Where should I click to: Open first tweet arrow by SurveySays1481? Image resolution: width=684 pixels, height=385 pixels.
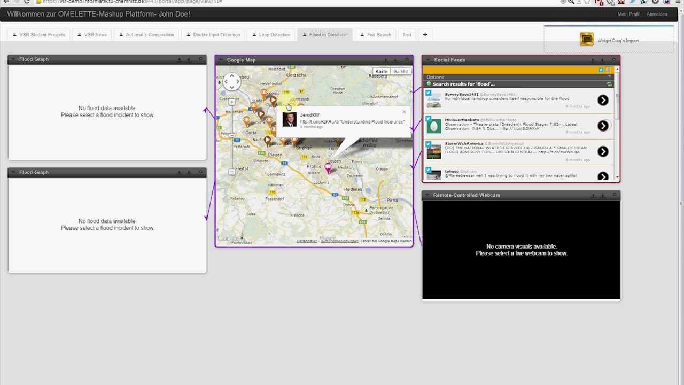603,100
